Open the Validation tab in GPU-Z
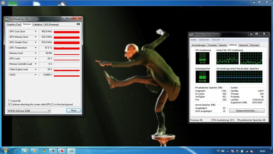 (x=38, y=24)
